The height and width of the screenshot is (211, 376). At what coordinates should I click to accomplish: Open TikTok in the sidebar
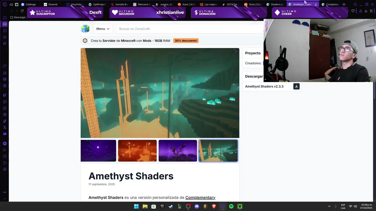pyautogui.click(x=5, y=121)
